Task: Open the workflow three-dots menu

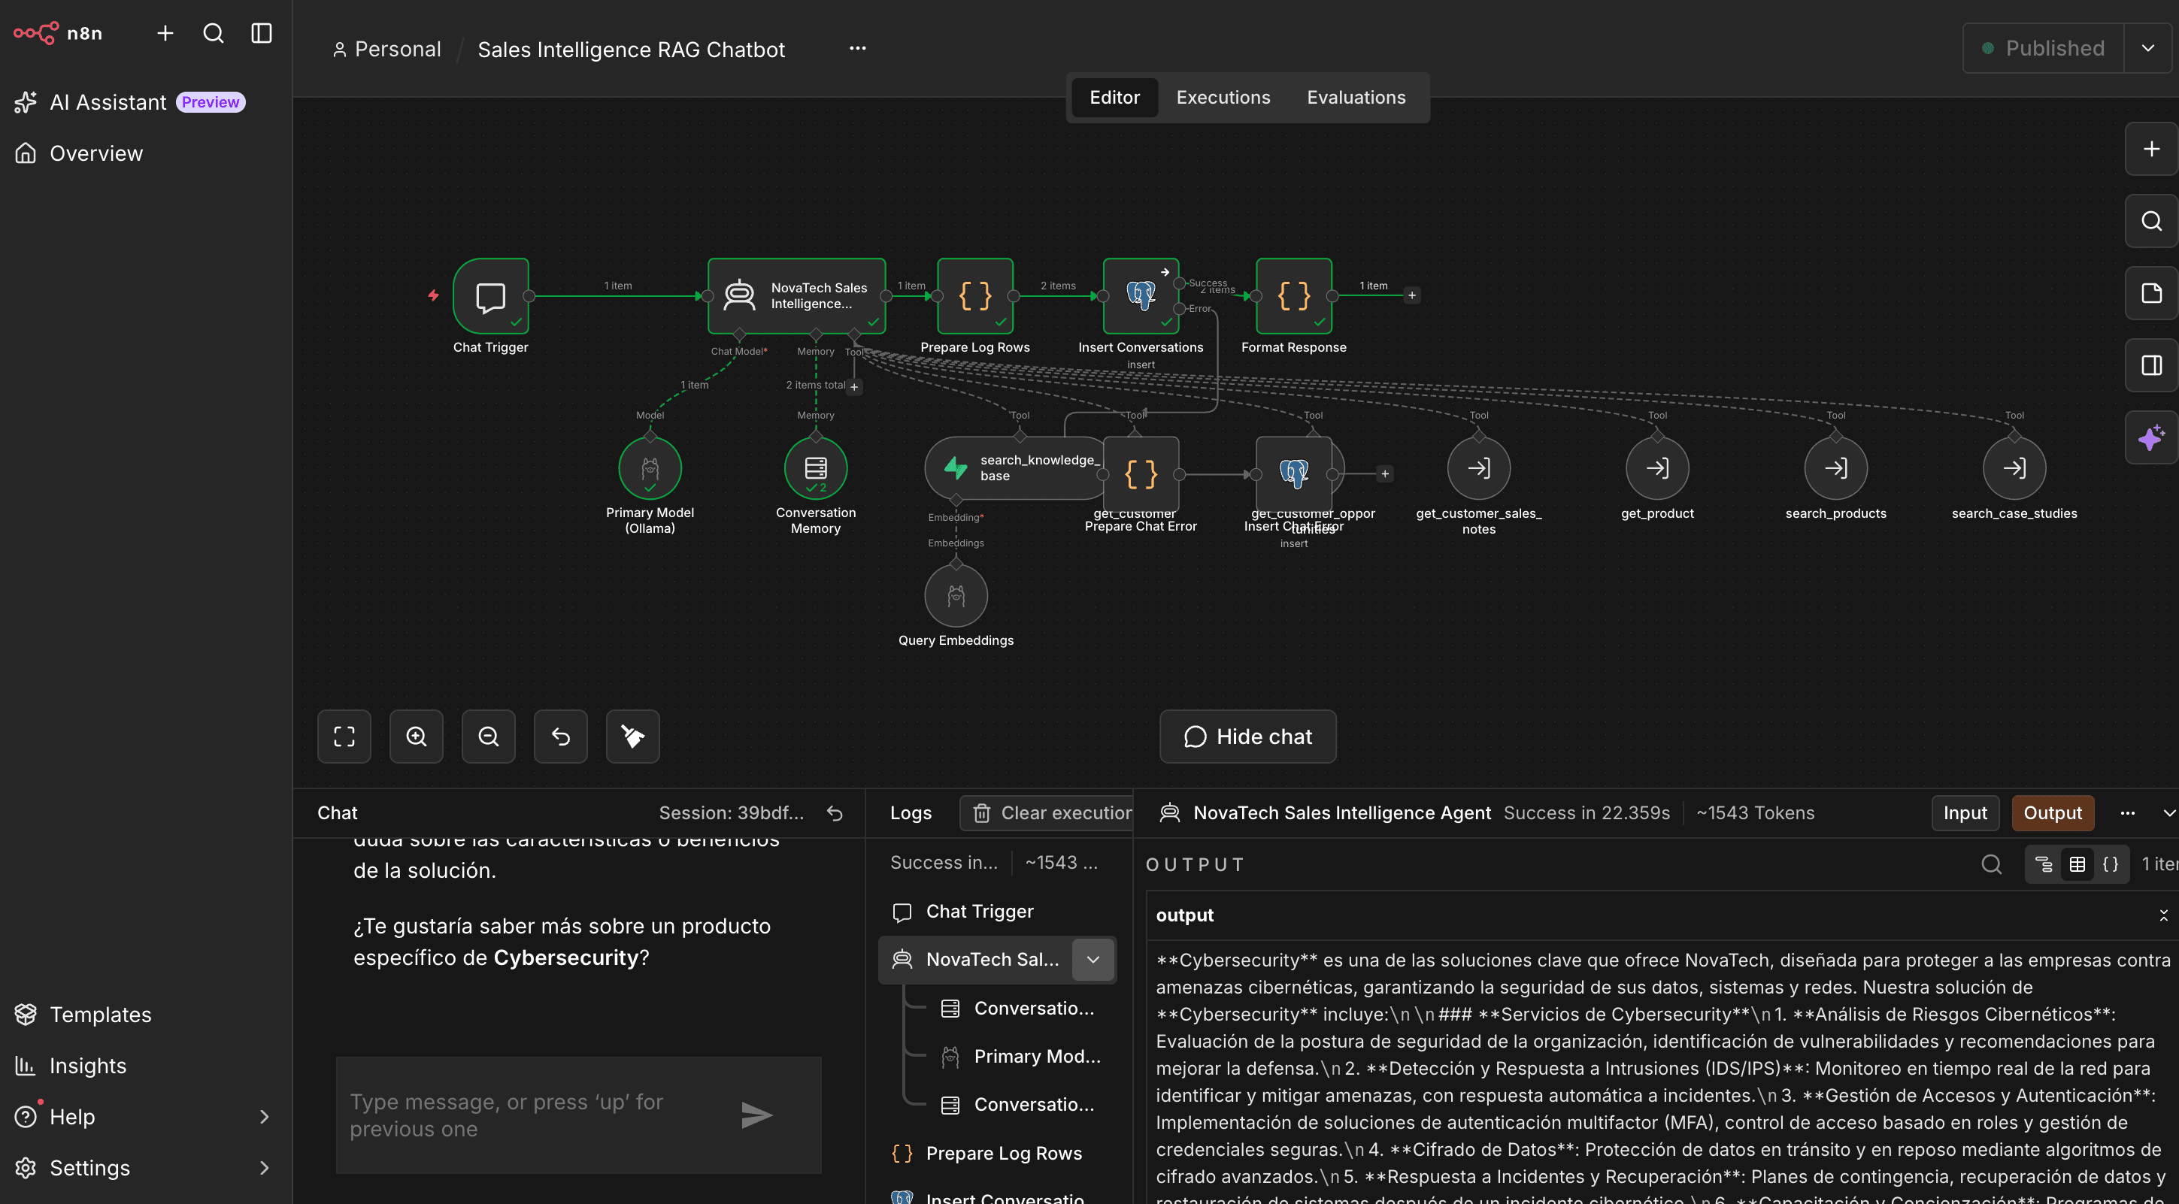Action: [858, 48]
